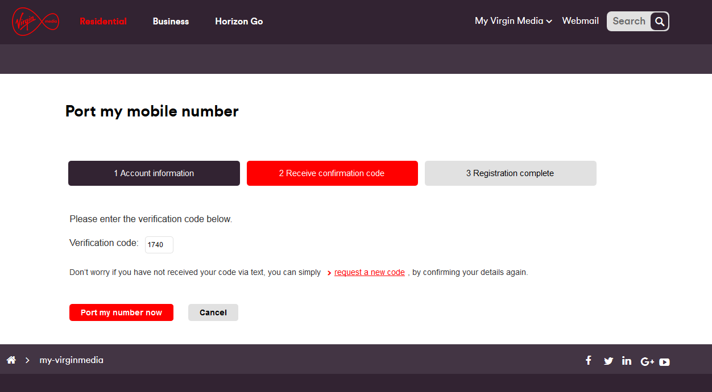The image size is (712, 392).
Task: Click the Cancel button
Action: point(213,312)
